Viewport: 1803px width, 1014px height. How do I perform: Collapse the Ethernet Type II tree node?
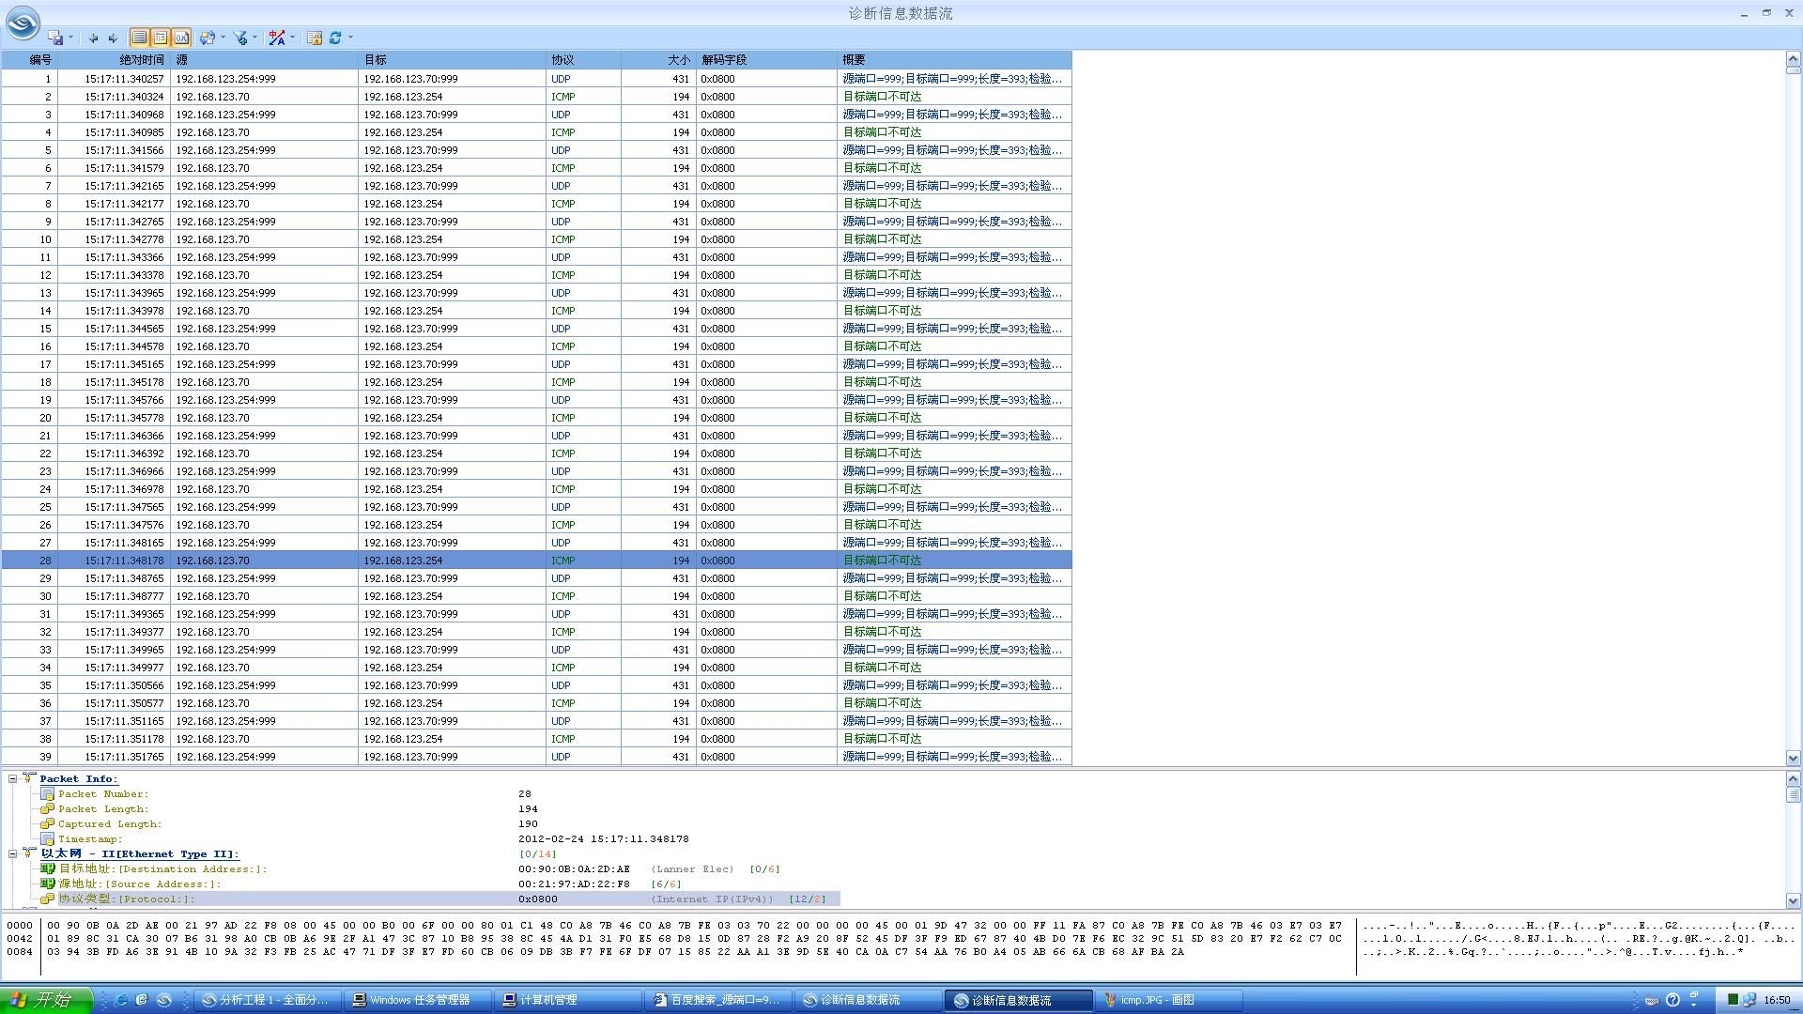tap(13, 853)
